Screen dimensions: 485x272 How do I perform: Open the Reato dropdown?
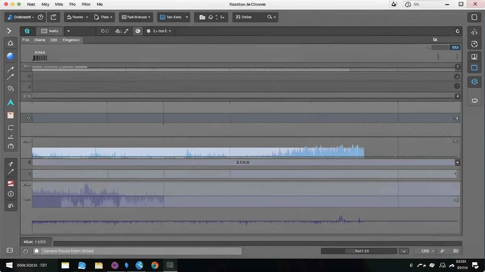77,17
